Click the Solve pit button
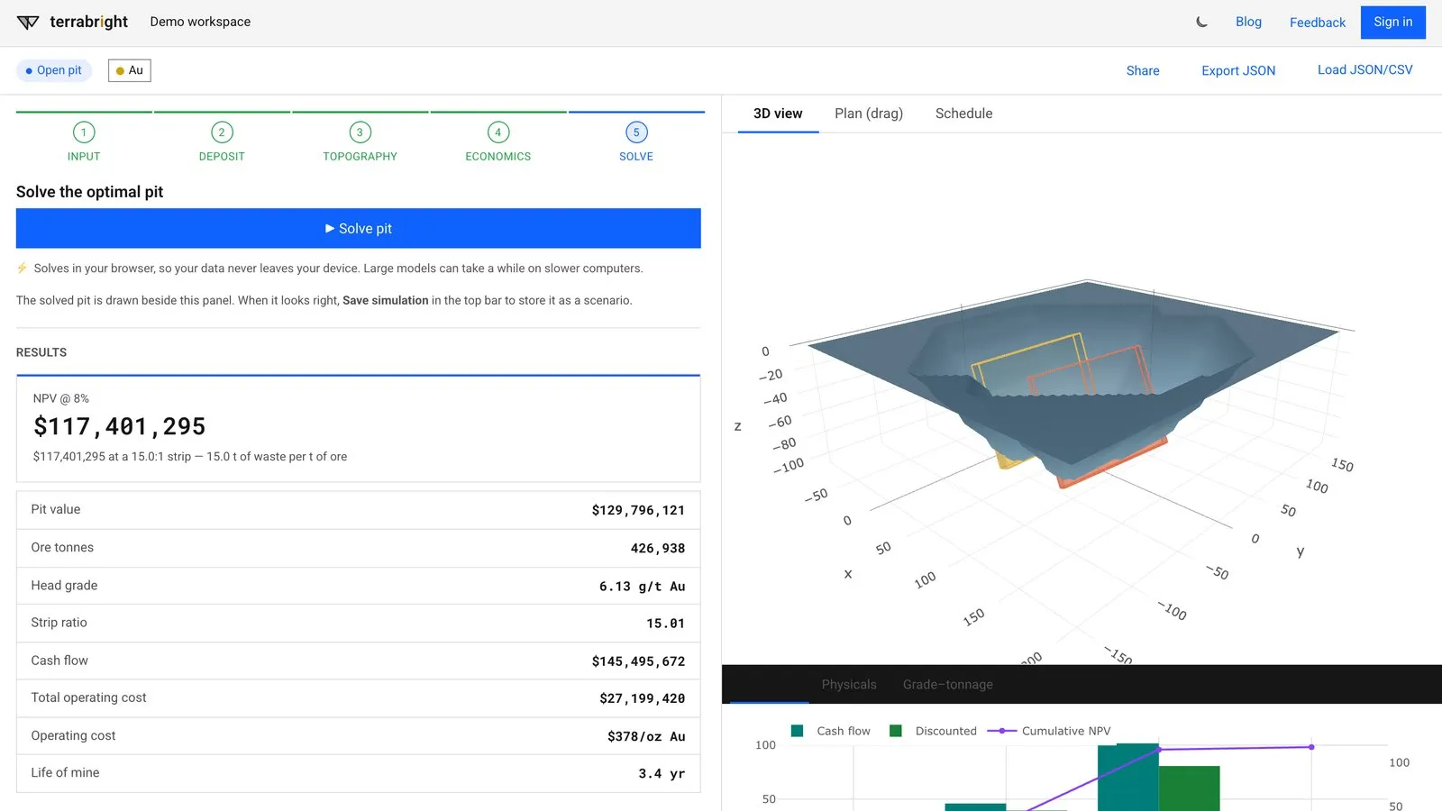 tap(359, 229)
